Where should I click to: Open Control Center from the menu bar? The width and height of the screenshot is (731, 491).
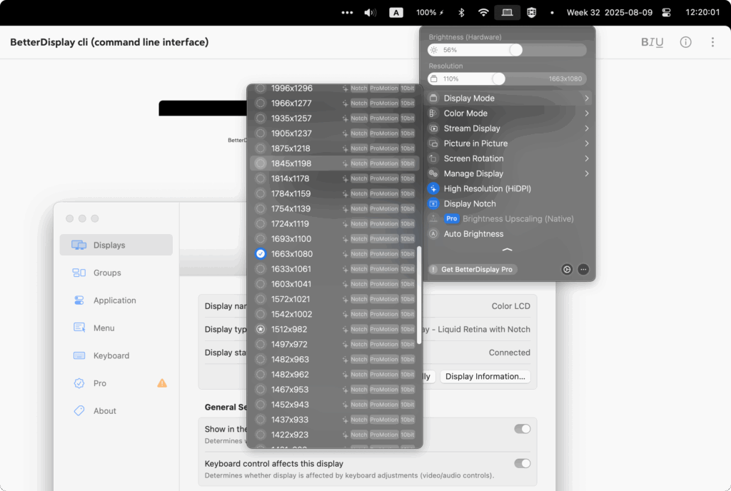pyautogui.click(x=666, y=13)
